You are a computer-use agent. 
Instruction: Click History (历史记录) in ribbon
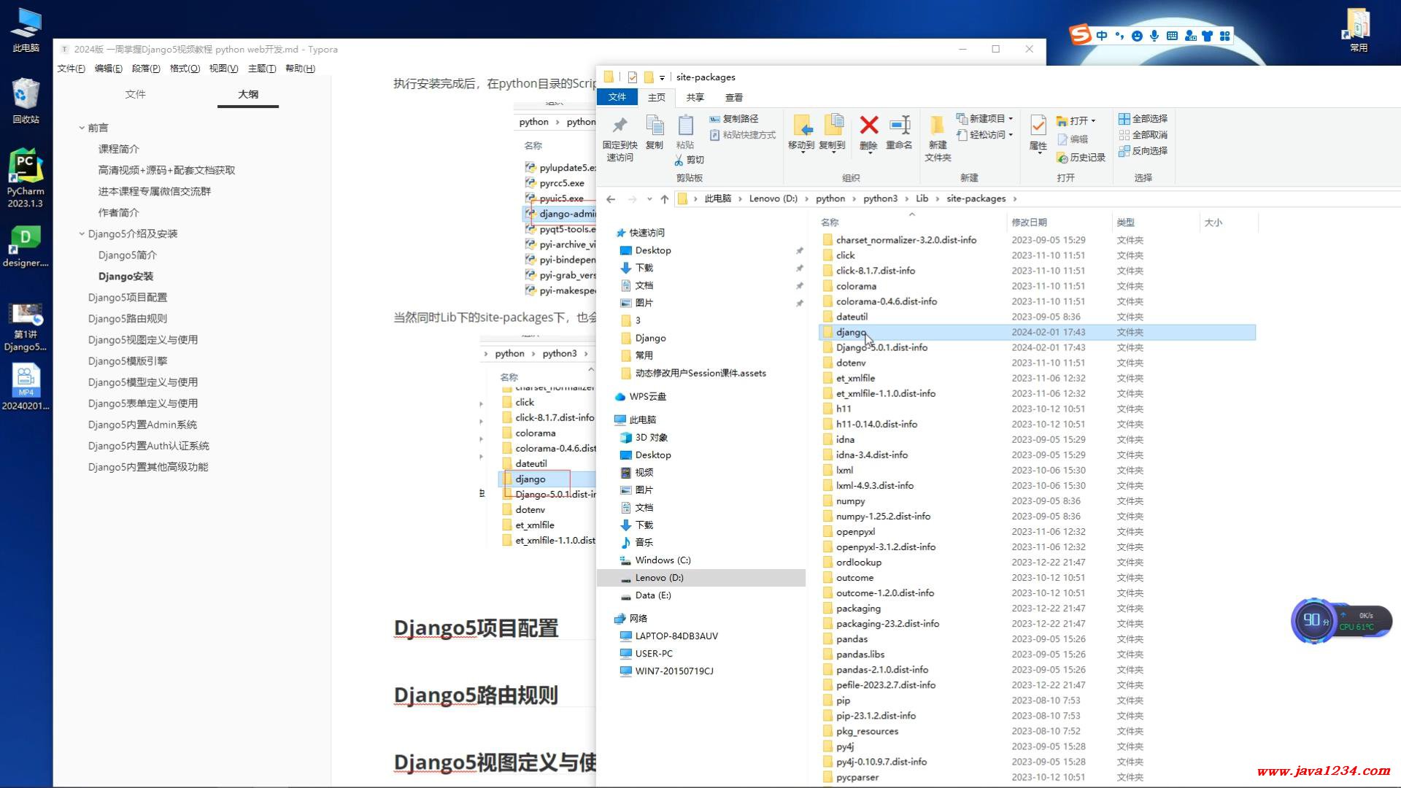[x=1081, y=158]
